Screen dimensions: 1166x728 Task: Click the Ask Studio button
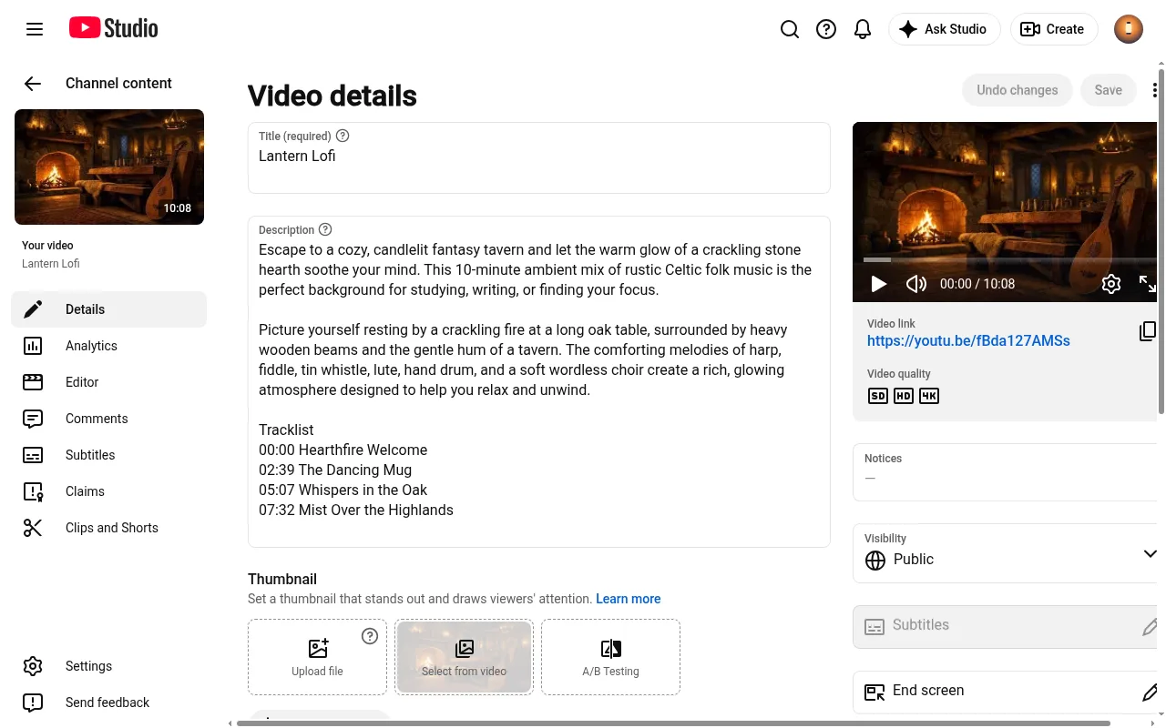945,29
